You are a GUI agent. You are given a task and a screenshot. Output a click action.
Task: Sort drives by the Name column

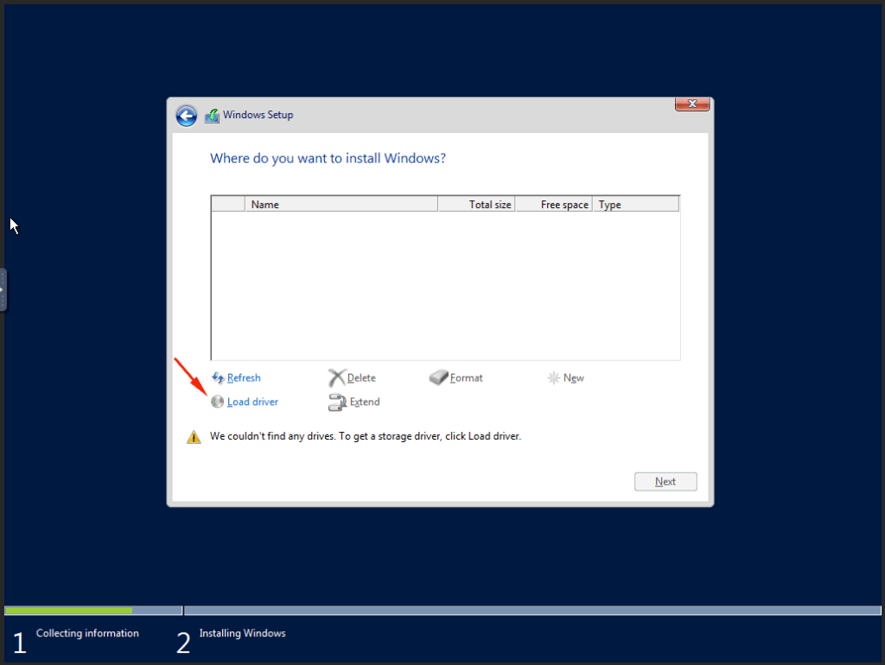264,204
